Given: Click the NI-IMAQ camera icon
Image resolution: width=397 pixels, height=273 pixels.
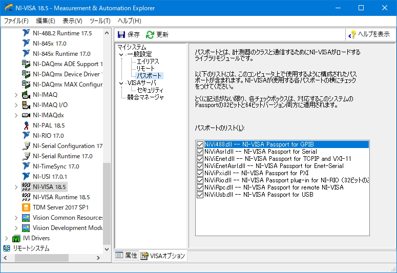Looking at the screenshot, I should click(26, 95).
